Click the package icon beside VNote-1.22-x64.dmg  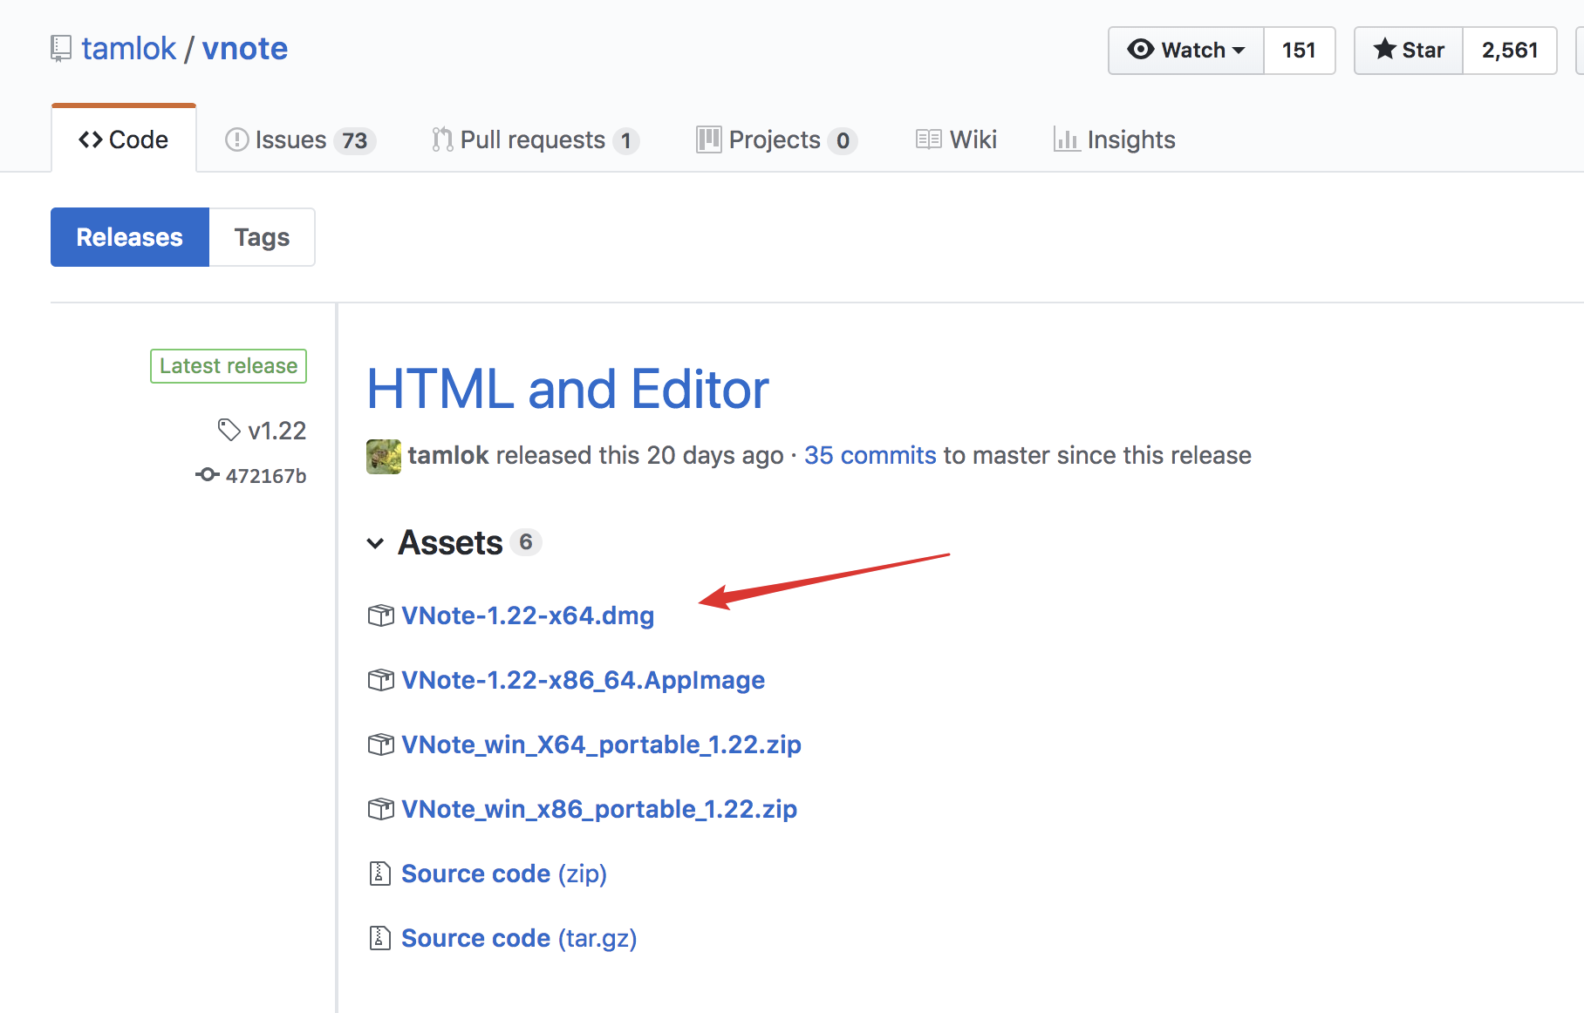[380, 615]
